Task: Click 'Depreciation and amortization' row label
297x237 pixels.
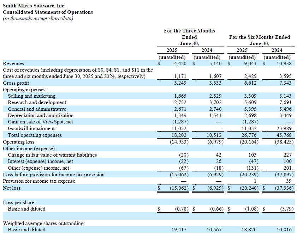Action: (41, 116)
